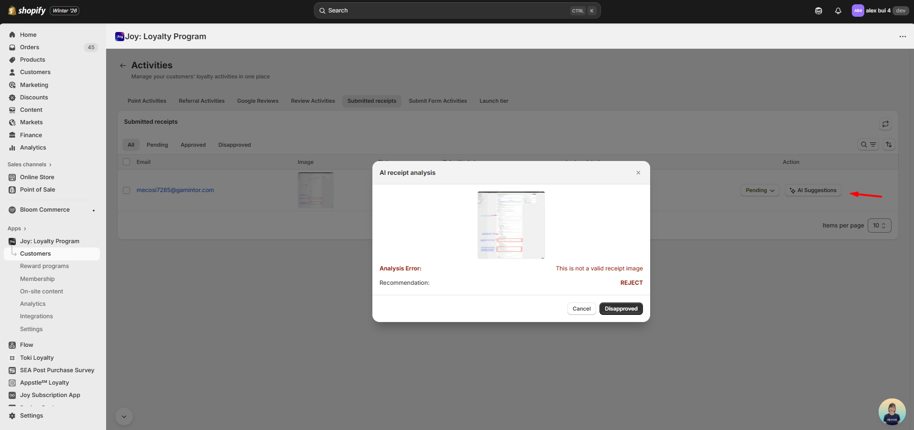The image size is (914, 430).
Task: Toggle the select-all checkbox in table header
Action: click(x=127, y=162)
